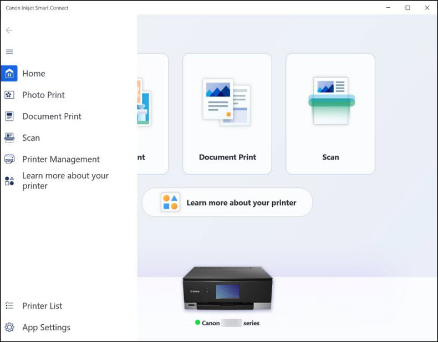Close the Canon Inkjet Smart Connect window
The image size is (438, 342).
pyautogui.click(x=427, y=8)
